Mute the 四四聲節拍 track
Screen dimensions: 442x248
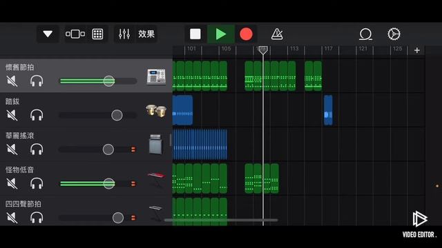point(12,218)
